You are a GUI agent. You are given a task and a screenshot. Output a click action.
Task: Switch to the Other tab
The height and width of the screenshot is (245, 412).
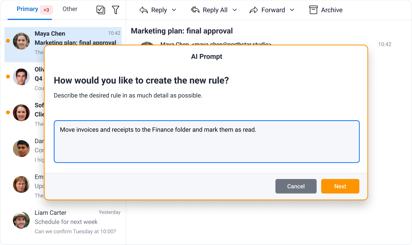pos(70,9)
